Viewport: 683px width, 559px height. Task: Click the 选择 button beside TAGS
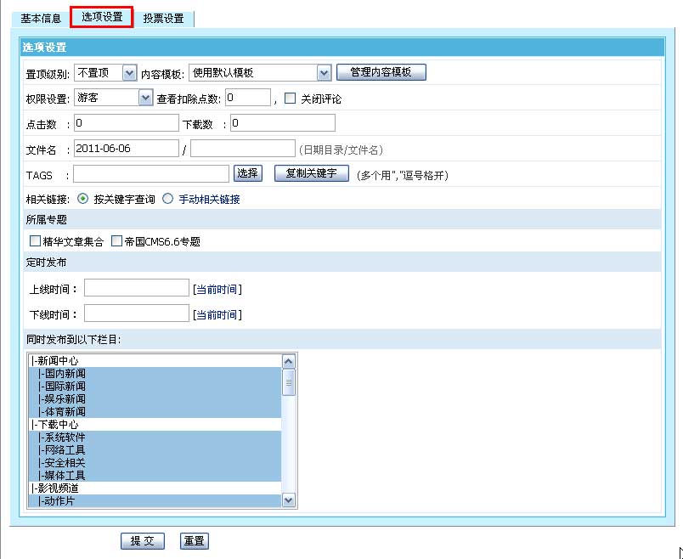[247, 174]
